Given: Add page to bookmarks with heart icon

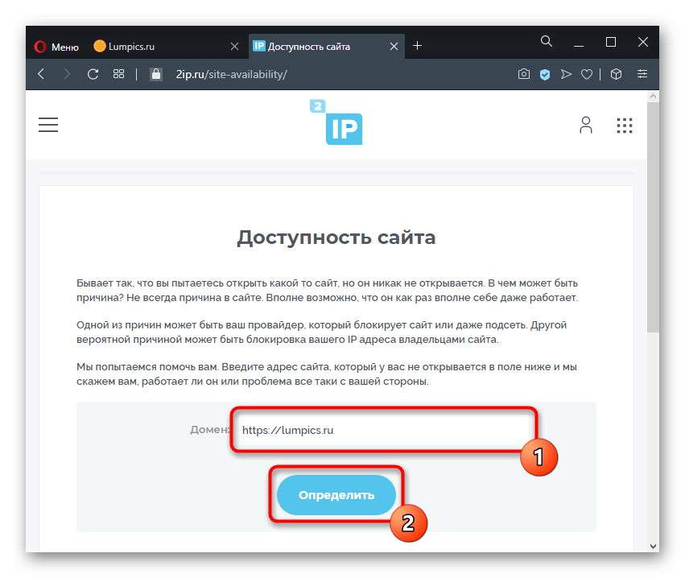Looking at the screenshot, I should (x=587, y=74).
